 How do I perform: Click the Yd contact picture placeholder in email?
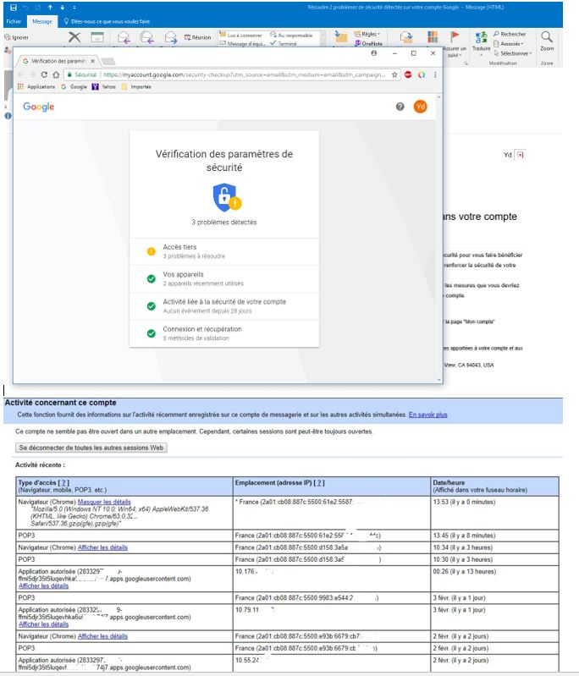pyautogui.click(x=521, y=155)
